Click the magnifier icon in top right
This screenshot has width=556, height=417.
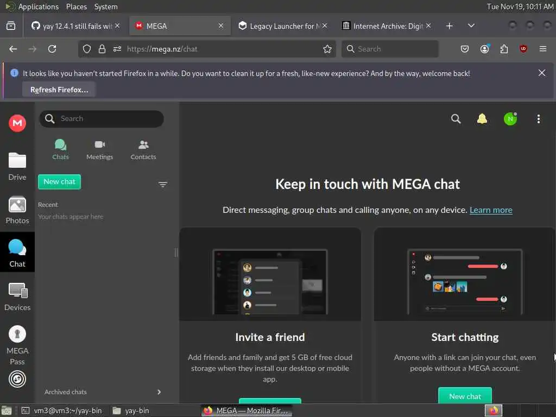(456, 119)
